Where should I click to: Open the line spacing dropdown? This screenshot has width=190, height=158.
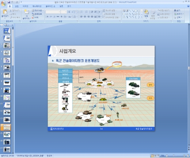pyautogui.click(x=100, y=12)
